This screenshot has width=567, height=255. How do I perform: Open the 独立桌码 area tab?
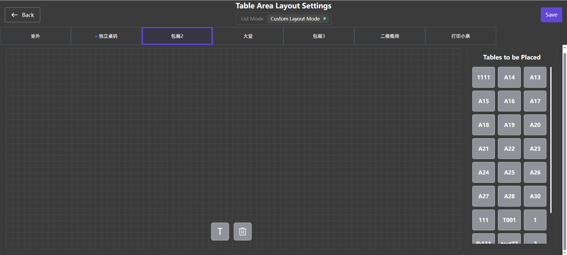(x=106, y=36)
